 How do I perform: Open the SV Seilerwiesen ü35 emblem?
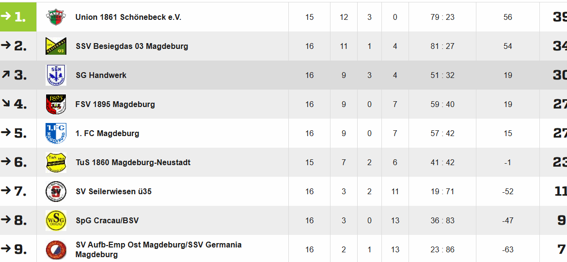pyautogui.click(x=56, y=191)
